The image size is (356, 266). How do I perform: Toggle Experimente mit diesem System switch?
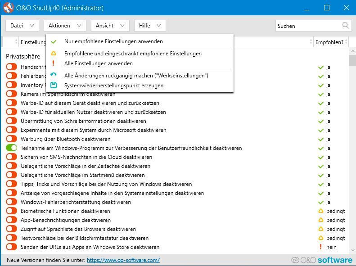point(12,130)
